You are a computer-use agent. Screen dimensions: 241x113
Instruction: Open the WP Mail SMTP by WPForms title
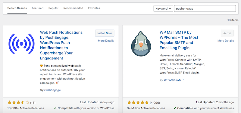click(x=179, y=40)
